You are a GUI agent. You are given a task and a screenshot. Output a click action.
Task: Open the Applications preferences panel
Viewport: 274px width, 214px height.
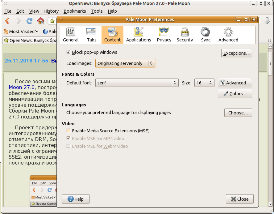click(x=139, y=35)
